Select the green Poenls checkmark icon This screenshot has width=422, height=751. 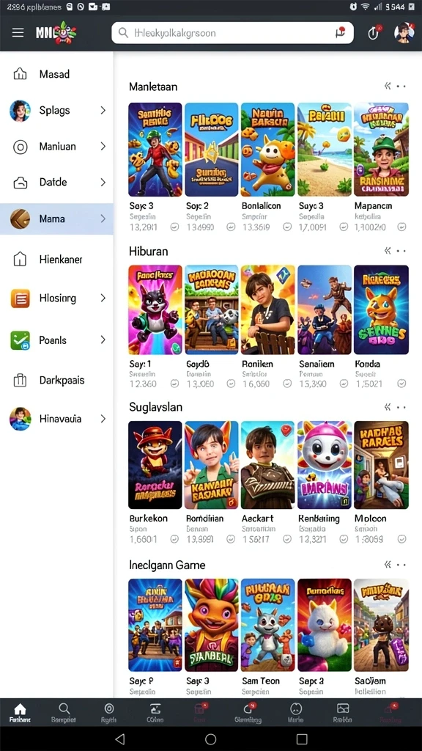pos(20,340)
